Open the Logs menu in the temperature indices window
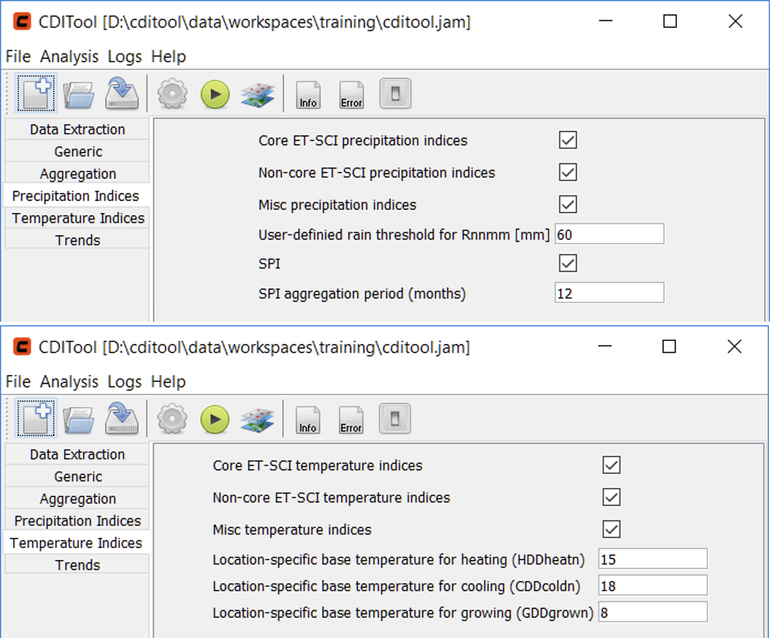 [125, 382]
